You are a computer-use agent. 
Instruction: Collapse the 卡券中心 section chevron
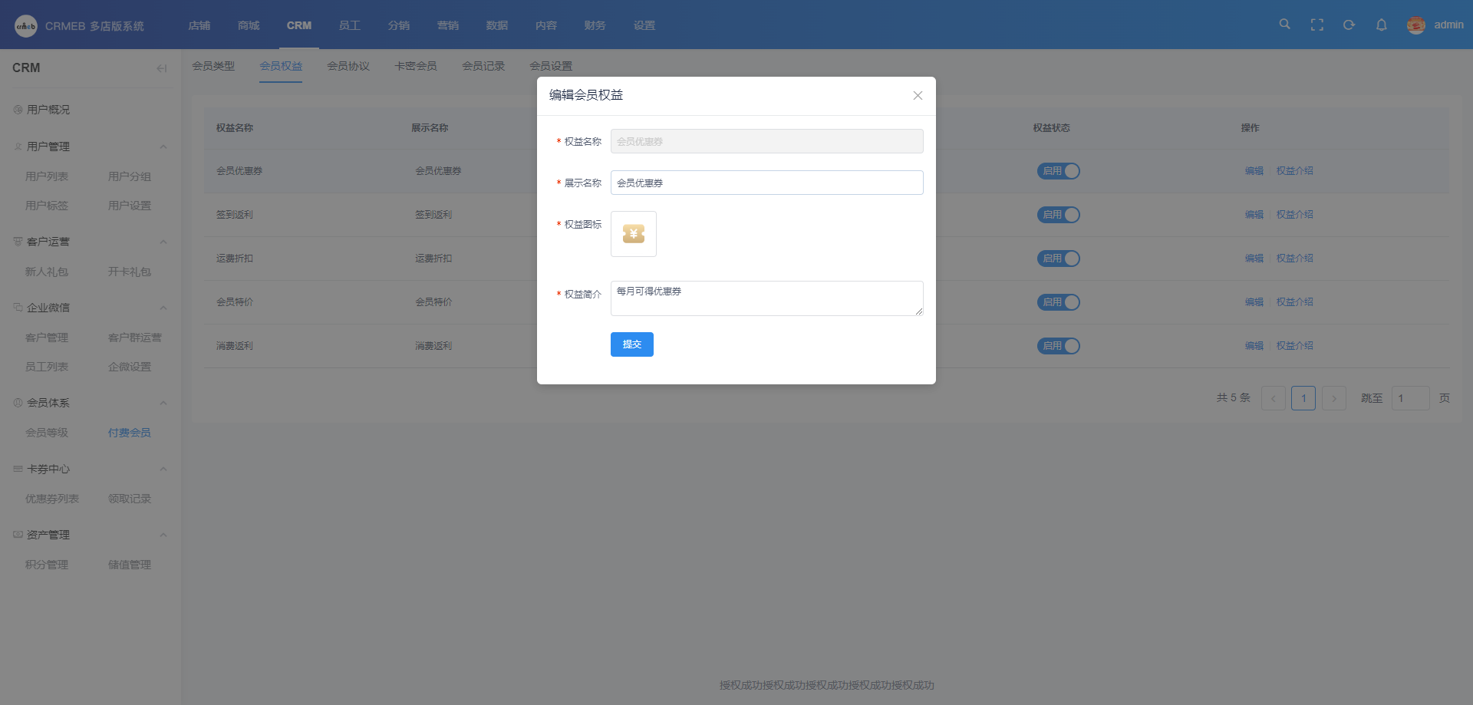(x=163, y=469)
